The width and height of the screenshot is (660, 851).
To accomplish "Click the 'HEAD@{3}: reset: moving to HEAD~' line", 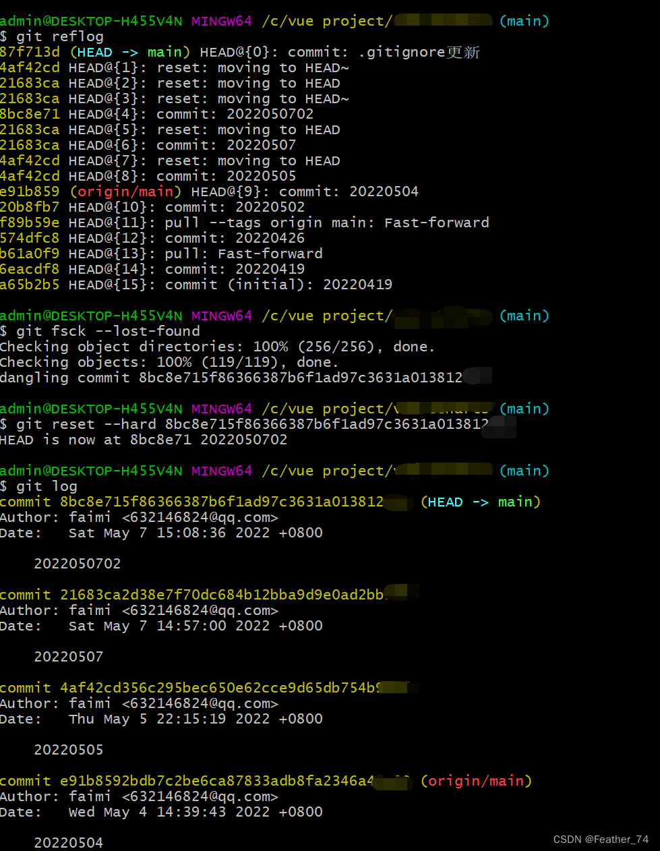I will (x=175, y=98).
